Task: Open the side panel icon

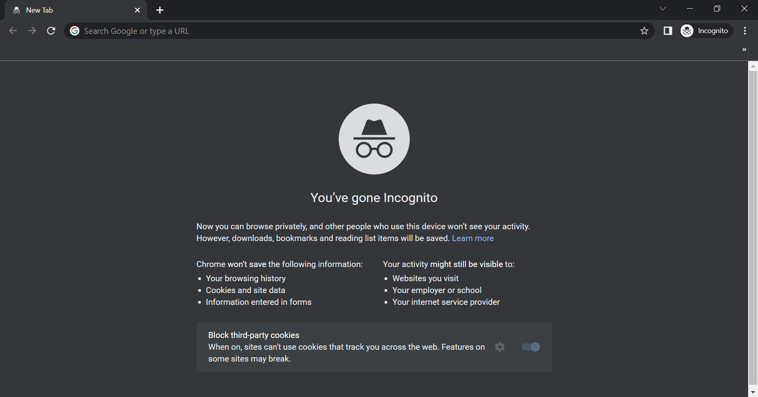Action: point(668,31)
